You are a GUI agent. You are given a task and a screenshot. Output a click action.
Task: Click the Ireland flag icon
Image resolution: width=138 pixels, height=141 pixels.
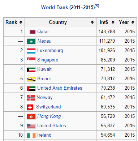31,135
